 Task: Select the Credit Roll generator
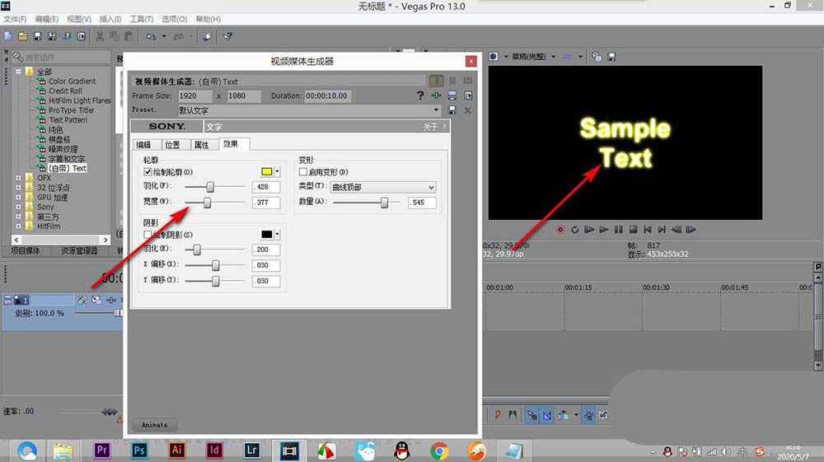pyautogui.click(x=65, y=91)
